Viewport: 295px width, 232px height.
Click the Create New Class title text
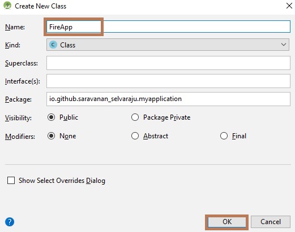(x=41, y=6)
